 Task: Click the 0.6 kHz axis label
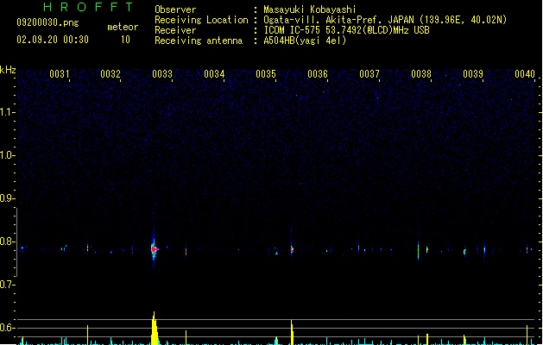8,328
